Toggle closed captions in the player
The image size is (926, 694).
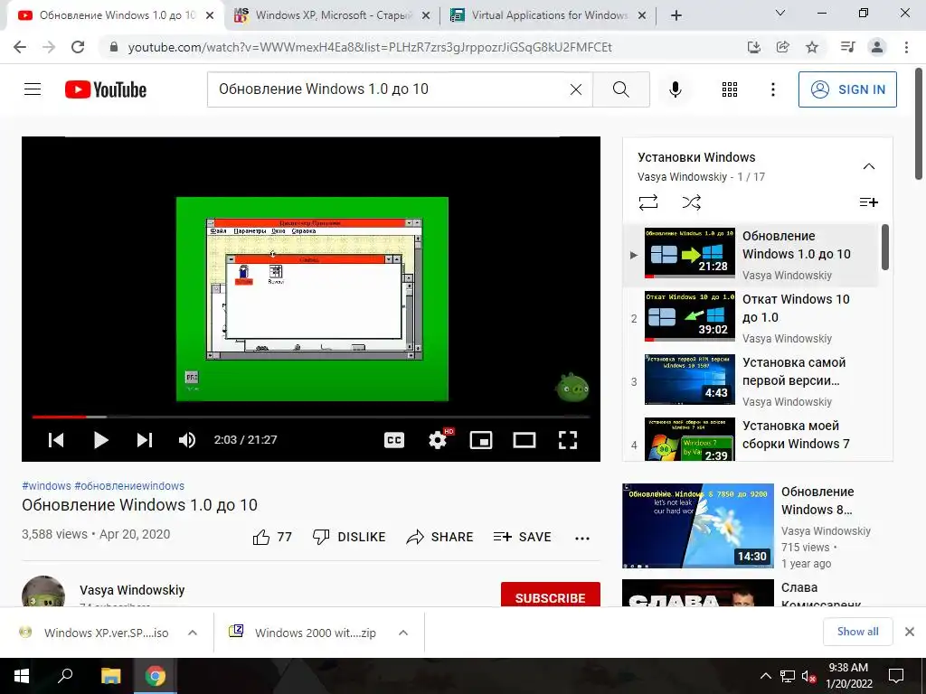[x=394, y=440]
